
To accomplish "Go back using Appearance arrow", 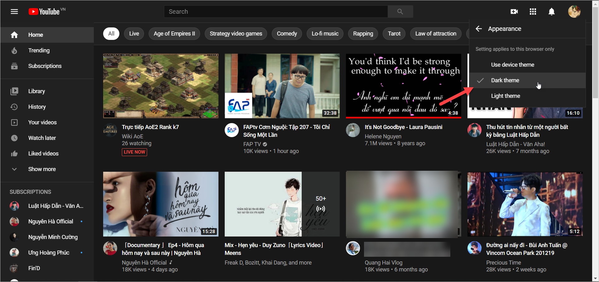I will 479,29.
